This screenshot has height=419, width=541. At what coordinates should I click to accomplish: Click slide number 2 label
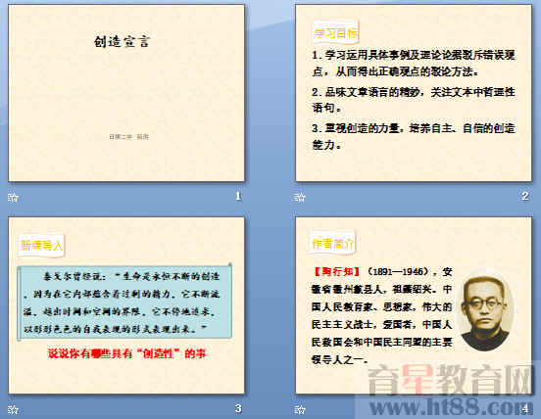pos(525,196)
